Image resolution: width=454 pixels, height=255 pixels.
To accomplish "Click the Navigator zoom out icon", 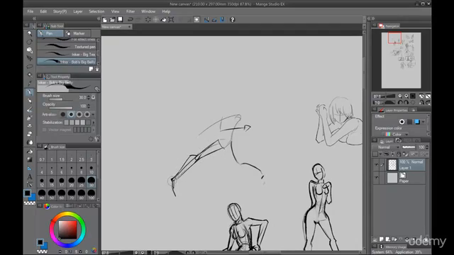I will click(x=400, y=96).
